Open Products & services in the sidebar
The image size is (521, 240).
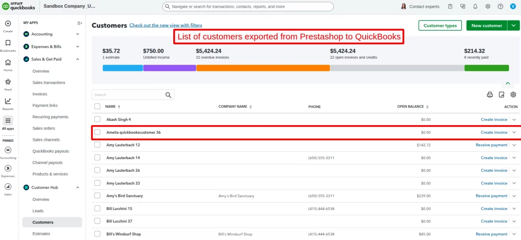pos(50,174)
